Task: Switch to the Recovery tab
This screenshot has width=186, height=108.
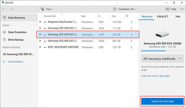Action: (x=147, y=17)
